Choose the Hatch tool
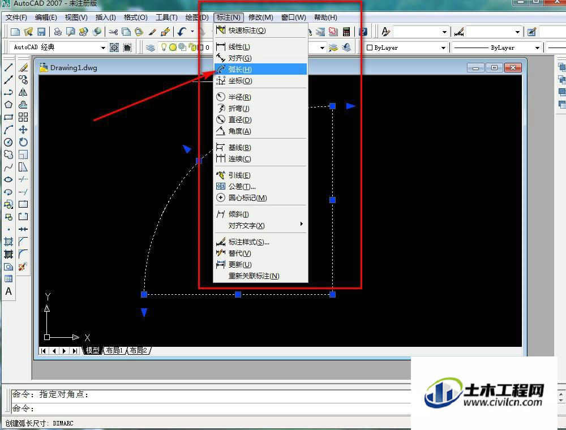566x430 pixels. click(8, 242)
